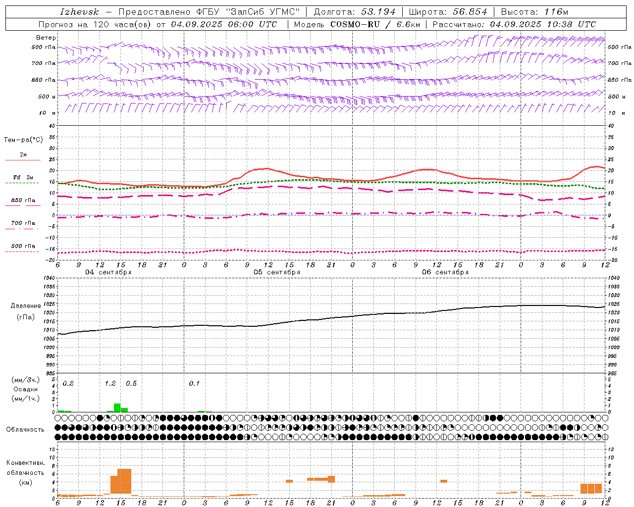Screen dimensions: 634x507
Task: Click the precipitation value 1.2
Action: (x=110, y=383)
